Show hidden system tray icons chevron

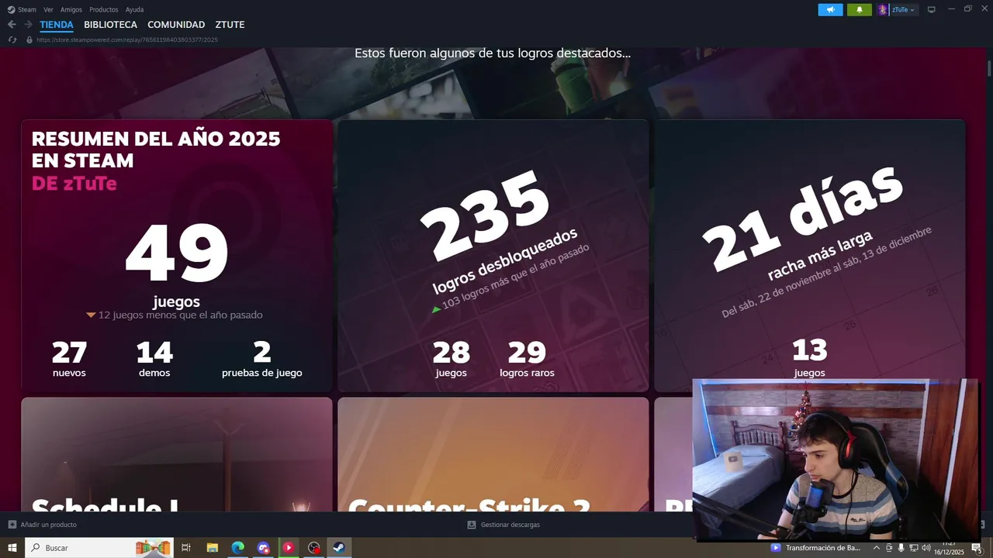coord(877,548)
